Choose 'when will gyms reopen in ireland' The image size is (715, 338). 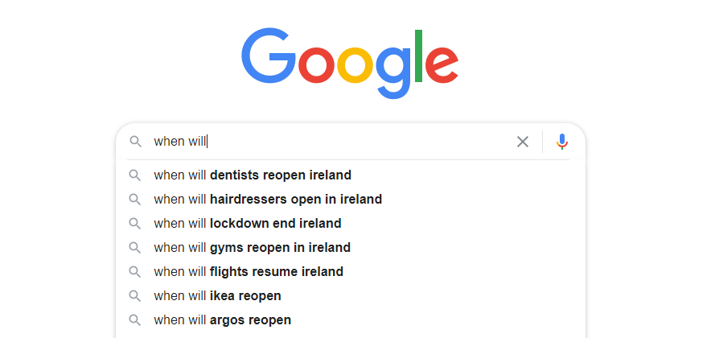click(x=350, y=248)
